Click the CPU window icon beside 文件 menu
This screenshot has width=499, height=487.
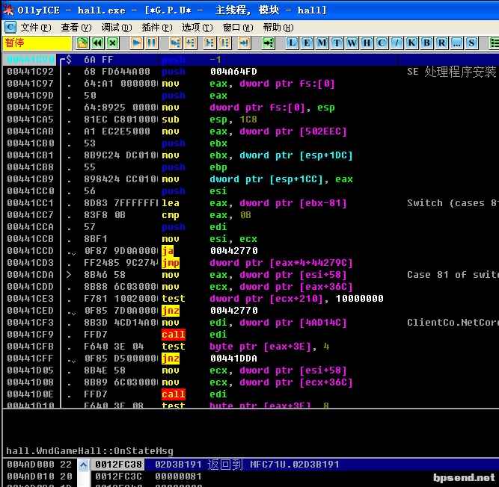[10, 28]
